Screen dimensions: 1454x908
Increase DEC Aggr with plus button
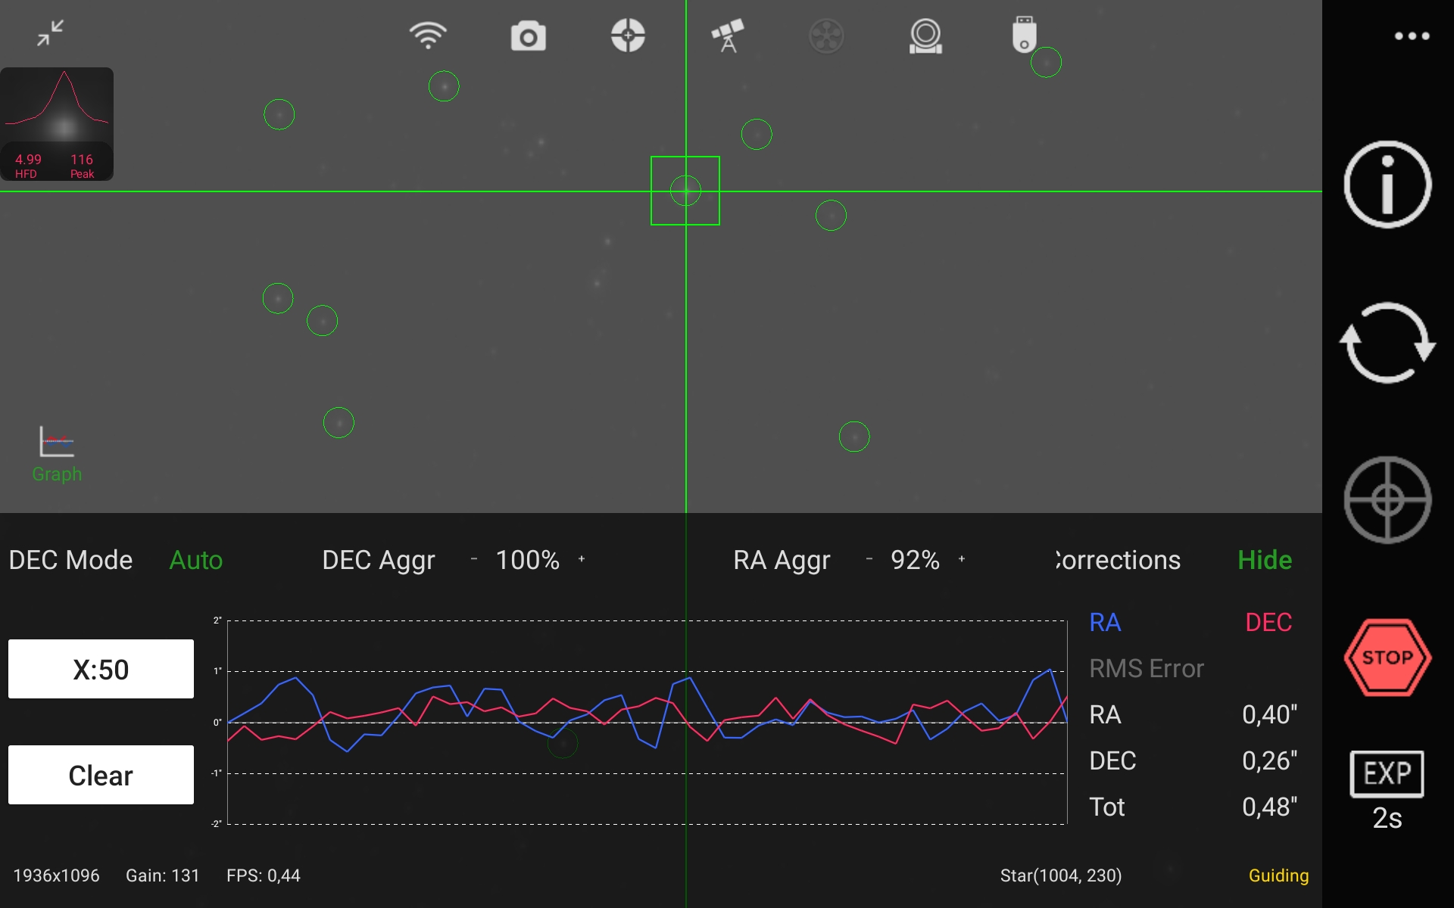pos(582,559)
